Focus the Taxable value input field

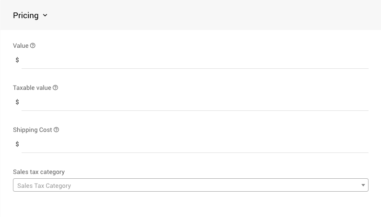pos(195,102)
